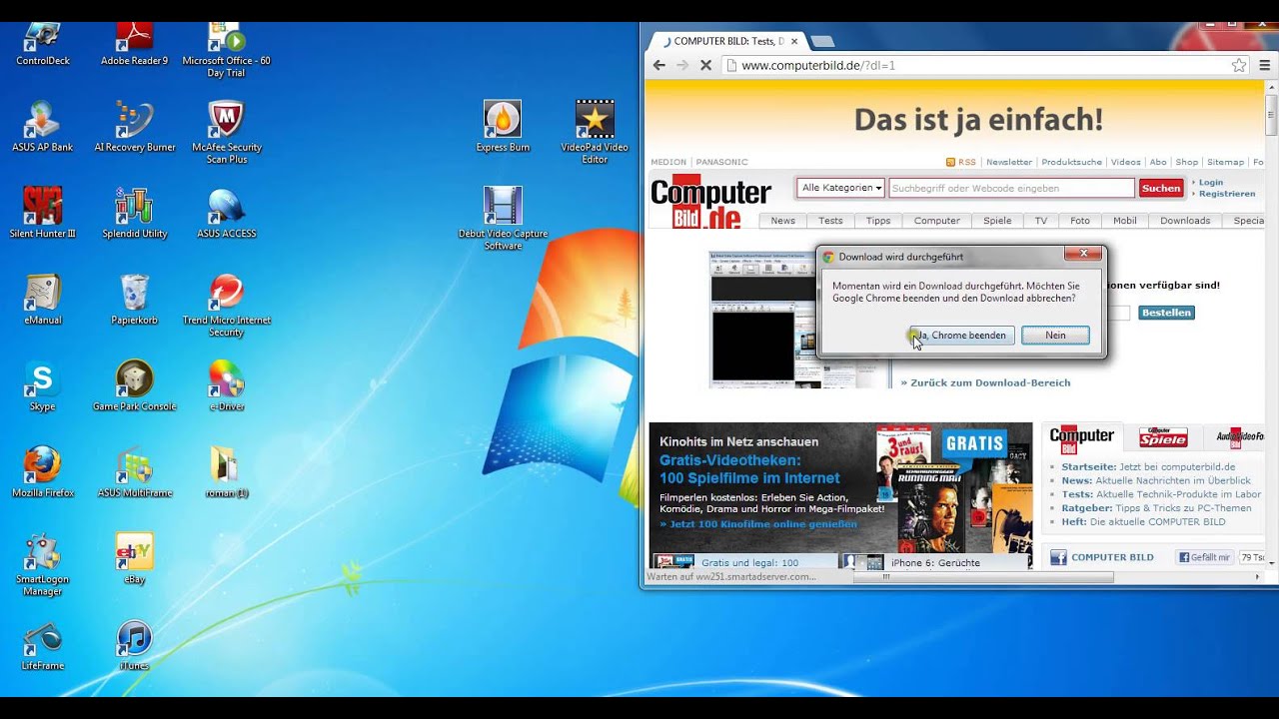Click Chrome's back arrow button

(658, 65)
